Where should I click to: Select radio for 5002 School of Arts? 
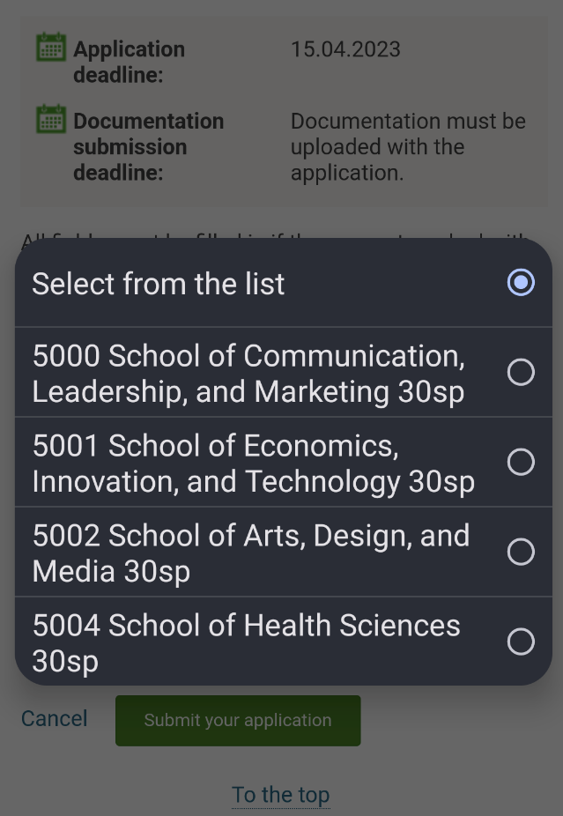coord(521,552)
